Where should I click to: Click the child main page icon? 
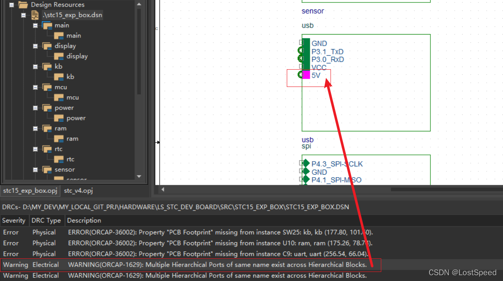point(59,36)
